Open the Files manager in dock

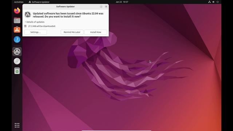coord(17,20)
